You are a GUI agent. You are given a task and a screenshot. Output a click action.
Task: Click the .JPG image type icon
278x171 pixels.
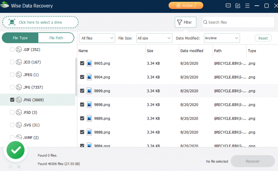[x=19, y=87]
